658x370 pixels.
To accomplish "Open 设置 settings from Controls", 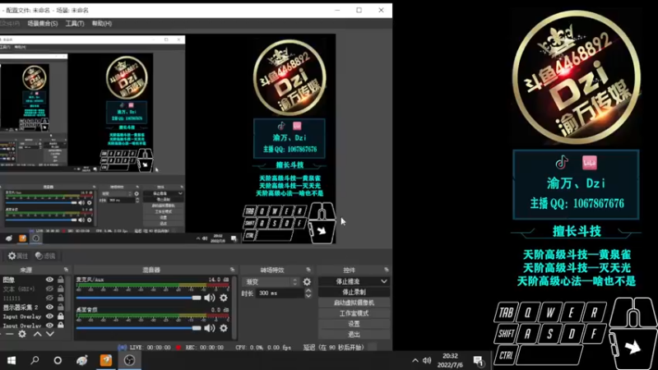I will coord(354,324).
